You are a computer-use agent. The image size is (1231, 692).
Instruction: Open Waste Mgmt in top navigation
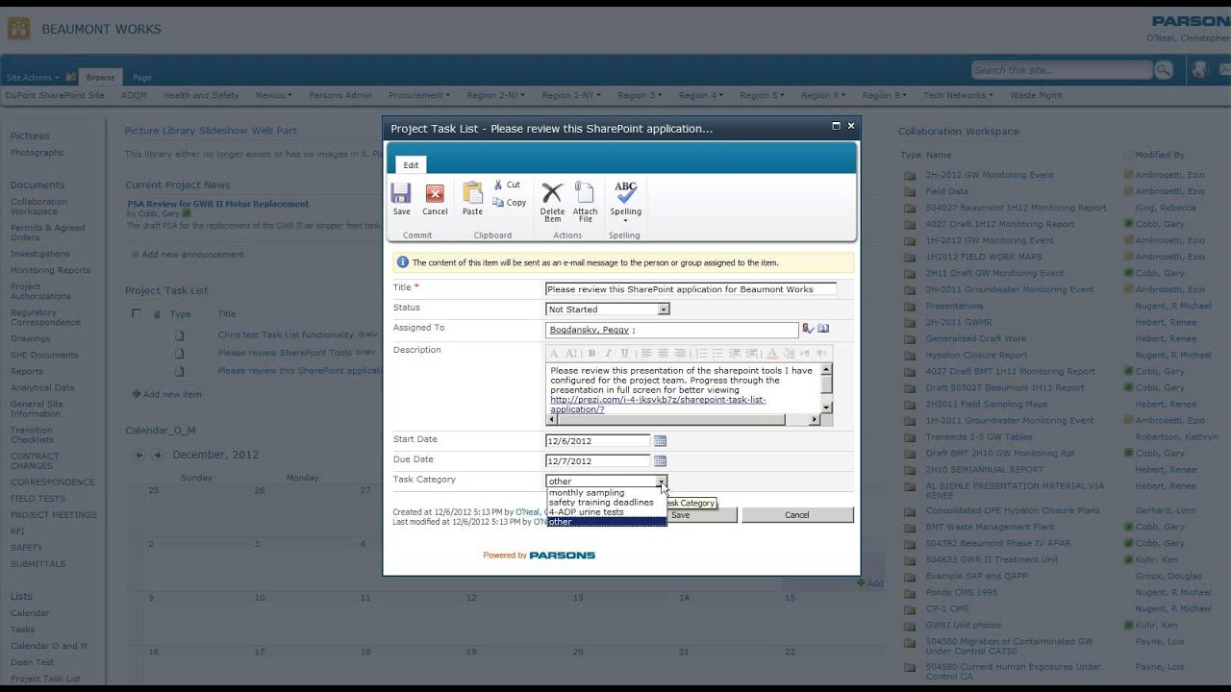(1036, 95)
